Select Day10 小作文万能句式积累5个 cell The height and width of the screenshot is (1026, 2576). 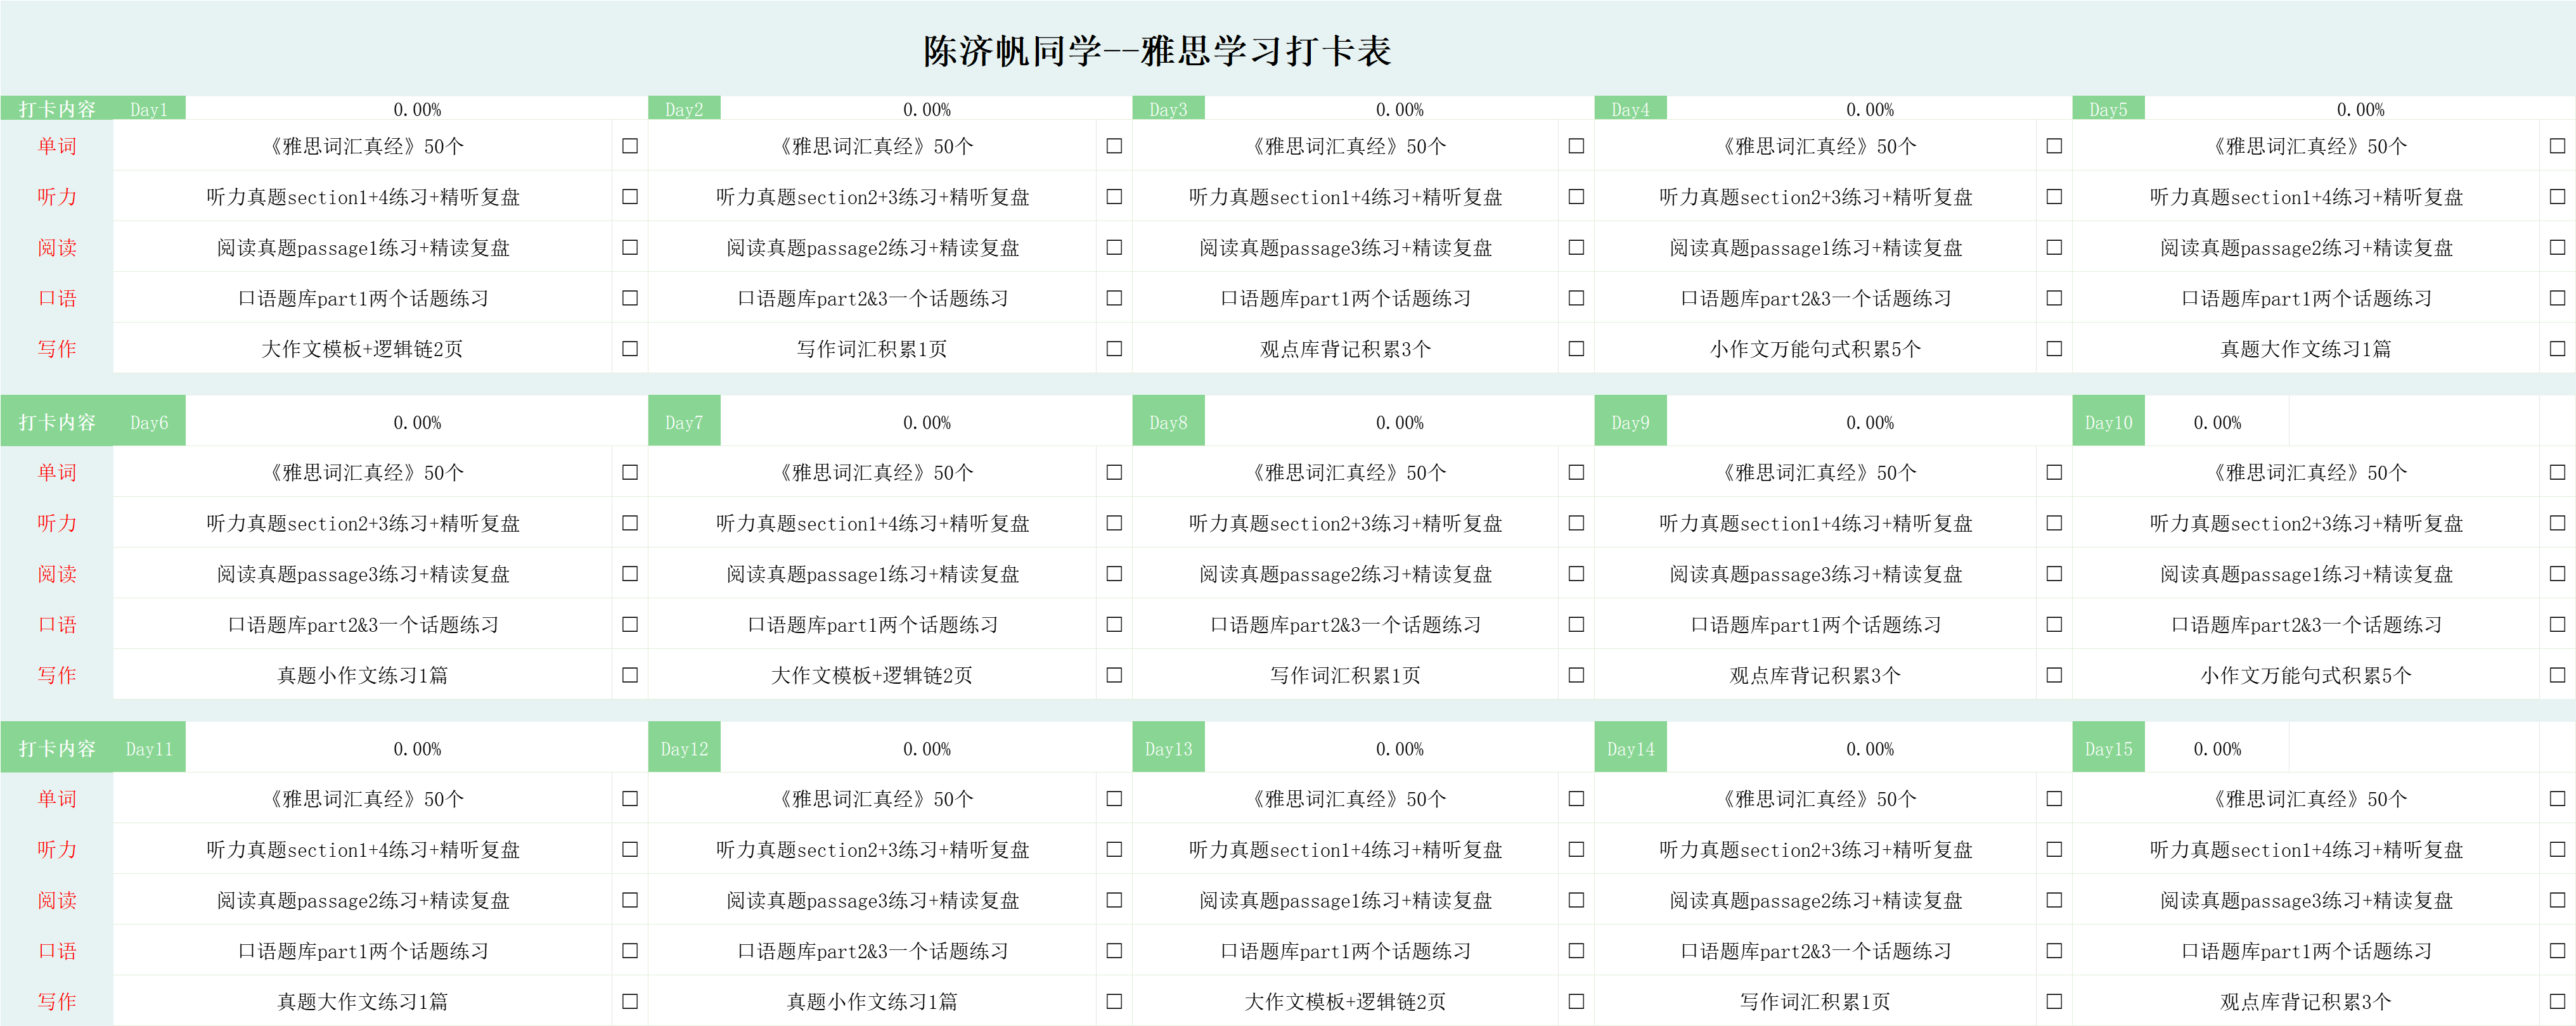(2306, 675)
